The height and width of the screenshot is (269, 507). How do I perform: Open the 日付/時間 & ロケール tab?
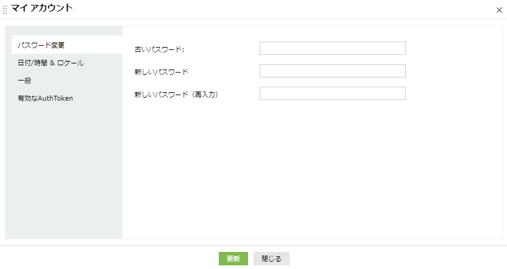51,63
